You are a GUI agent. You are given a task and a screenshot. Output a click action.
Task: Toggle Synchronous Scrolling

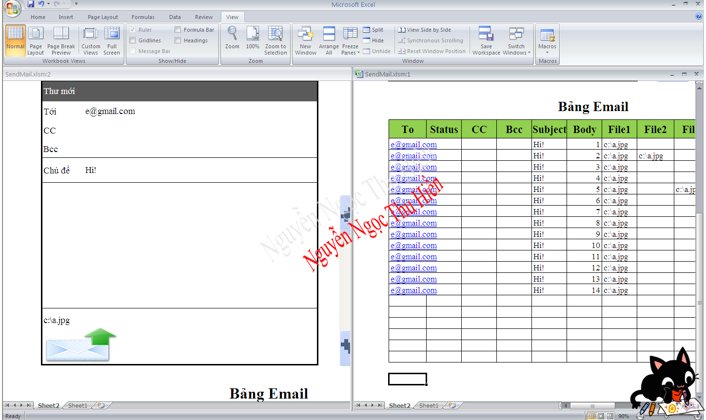[x=431, y=40]
